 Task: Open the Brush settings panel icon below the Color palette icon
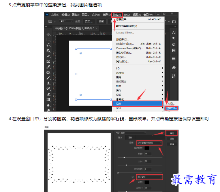click(173, 76)
